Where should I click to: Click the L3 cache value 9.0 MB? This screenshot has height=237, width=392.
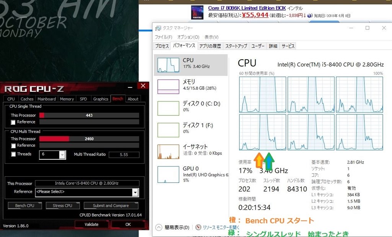[354, 208]
